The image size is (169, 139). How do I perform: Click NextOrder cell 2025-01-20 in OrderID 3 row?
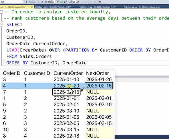click(x=99, y=80)
